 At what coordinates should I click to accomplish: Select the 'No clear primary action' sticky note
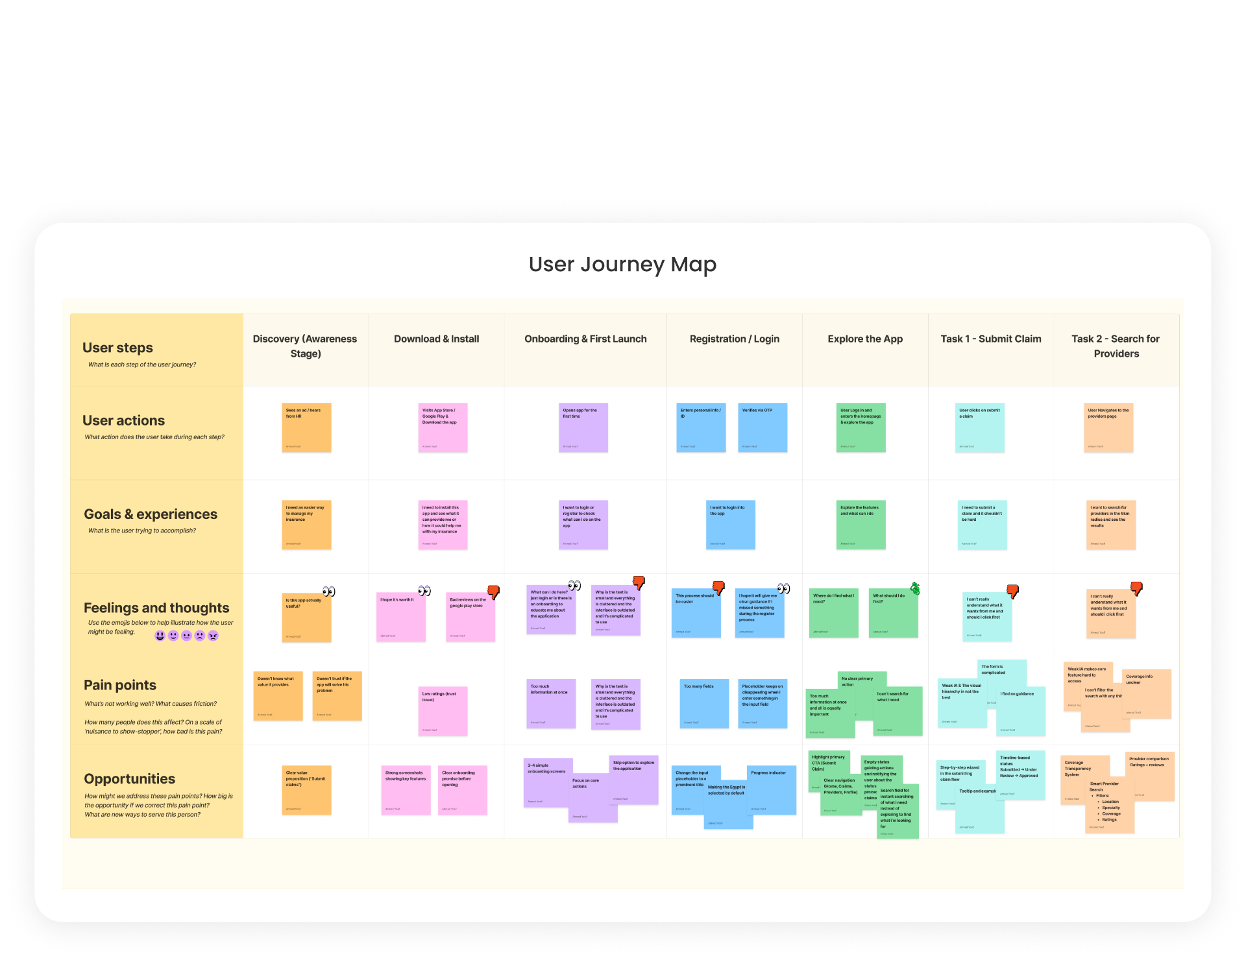click(862, 679)
